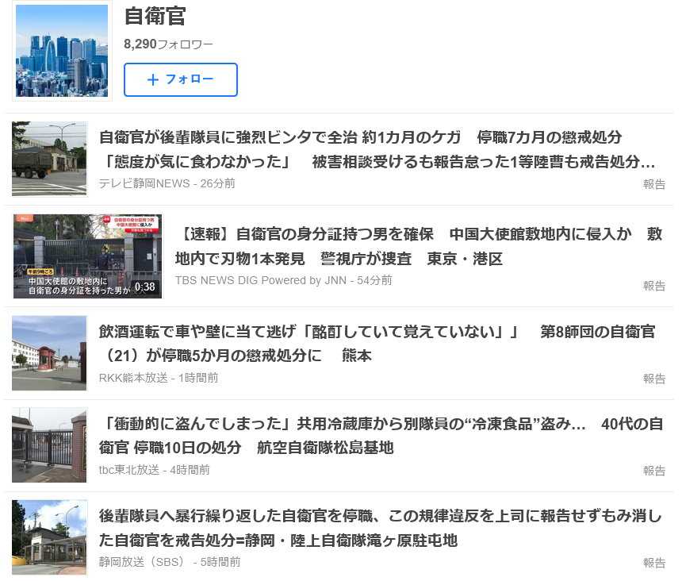Open the 自衛官 topic city skyline image

tap(62, 51)
